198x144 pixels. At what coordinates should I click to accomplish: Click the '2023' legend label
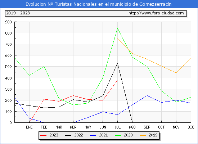tap(54, 135)
